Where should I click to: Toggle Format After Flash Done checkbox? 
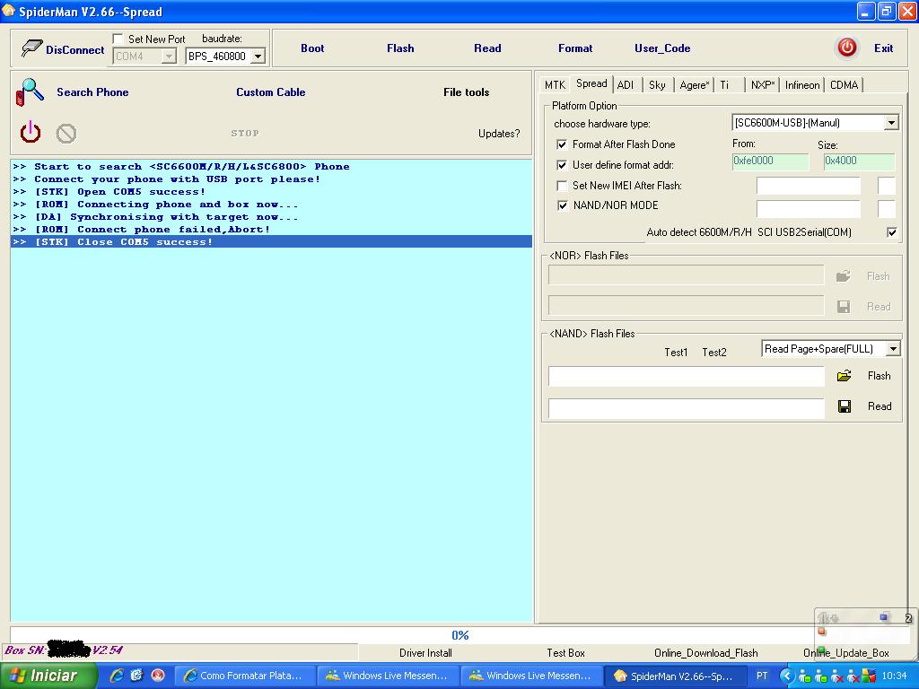562,144
